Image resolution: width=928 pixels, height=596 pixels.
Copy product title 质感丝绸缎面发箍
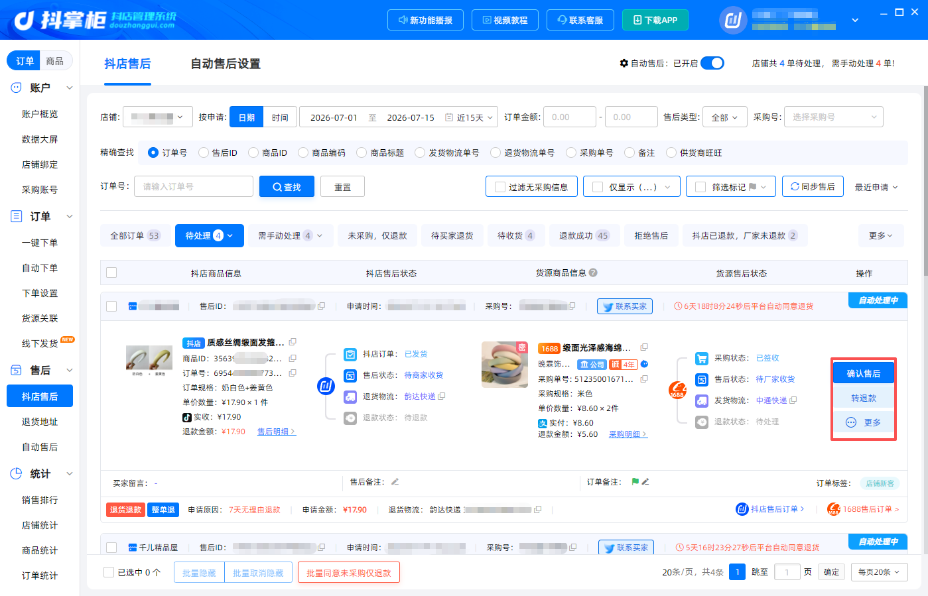293,342
